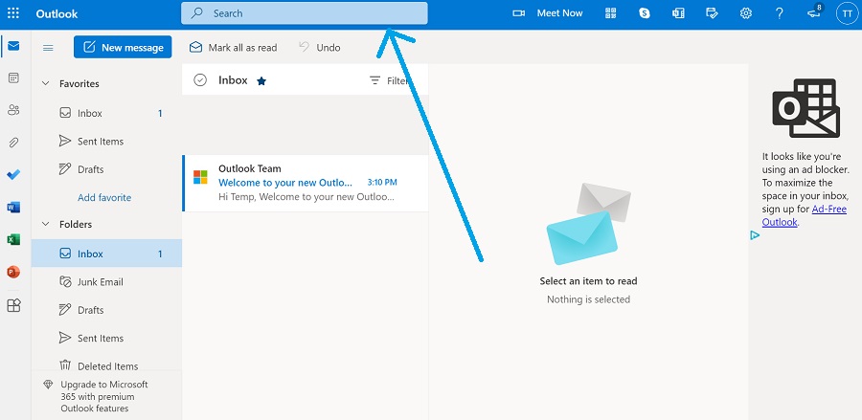862x420 pixels.
Task: Open the People contacts icon
Action: click(13, 110)
